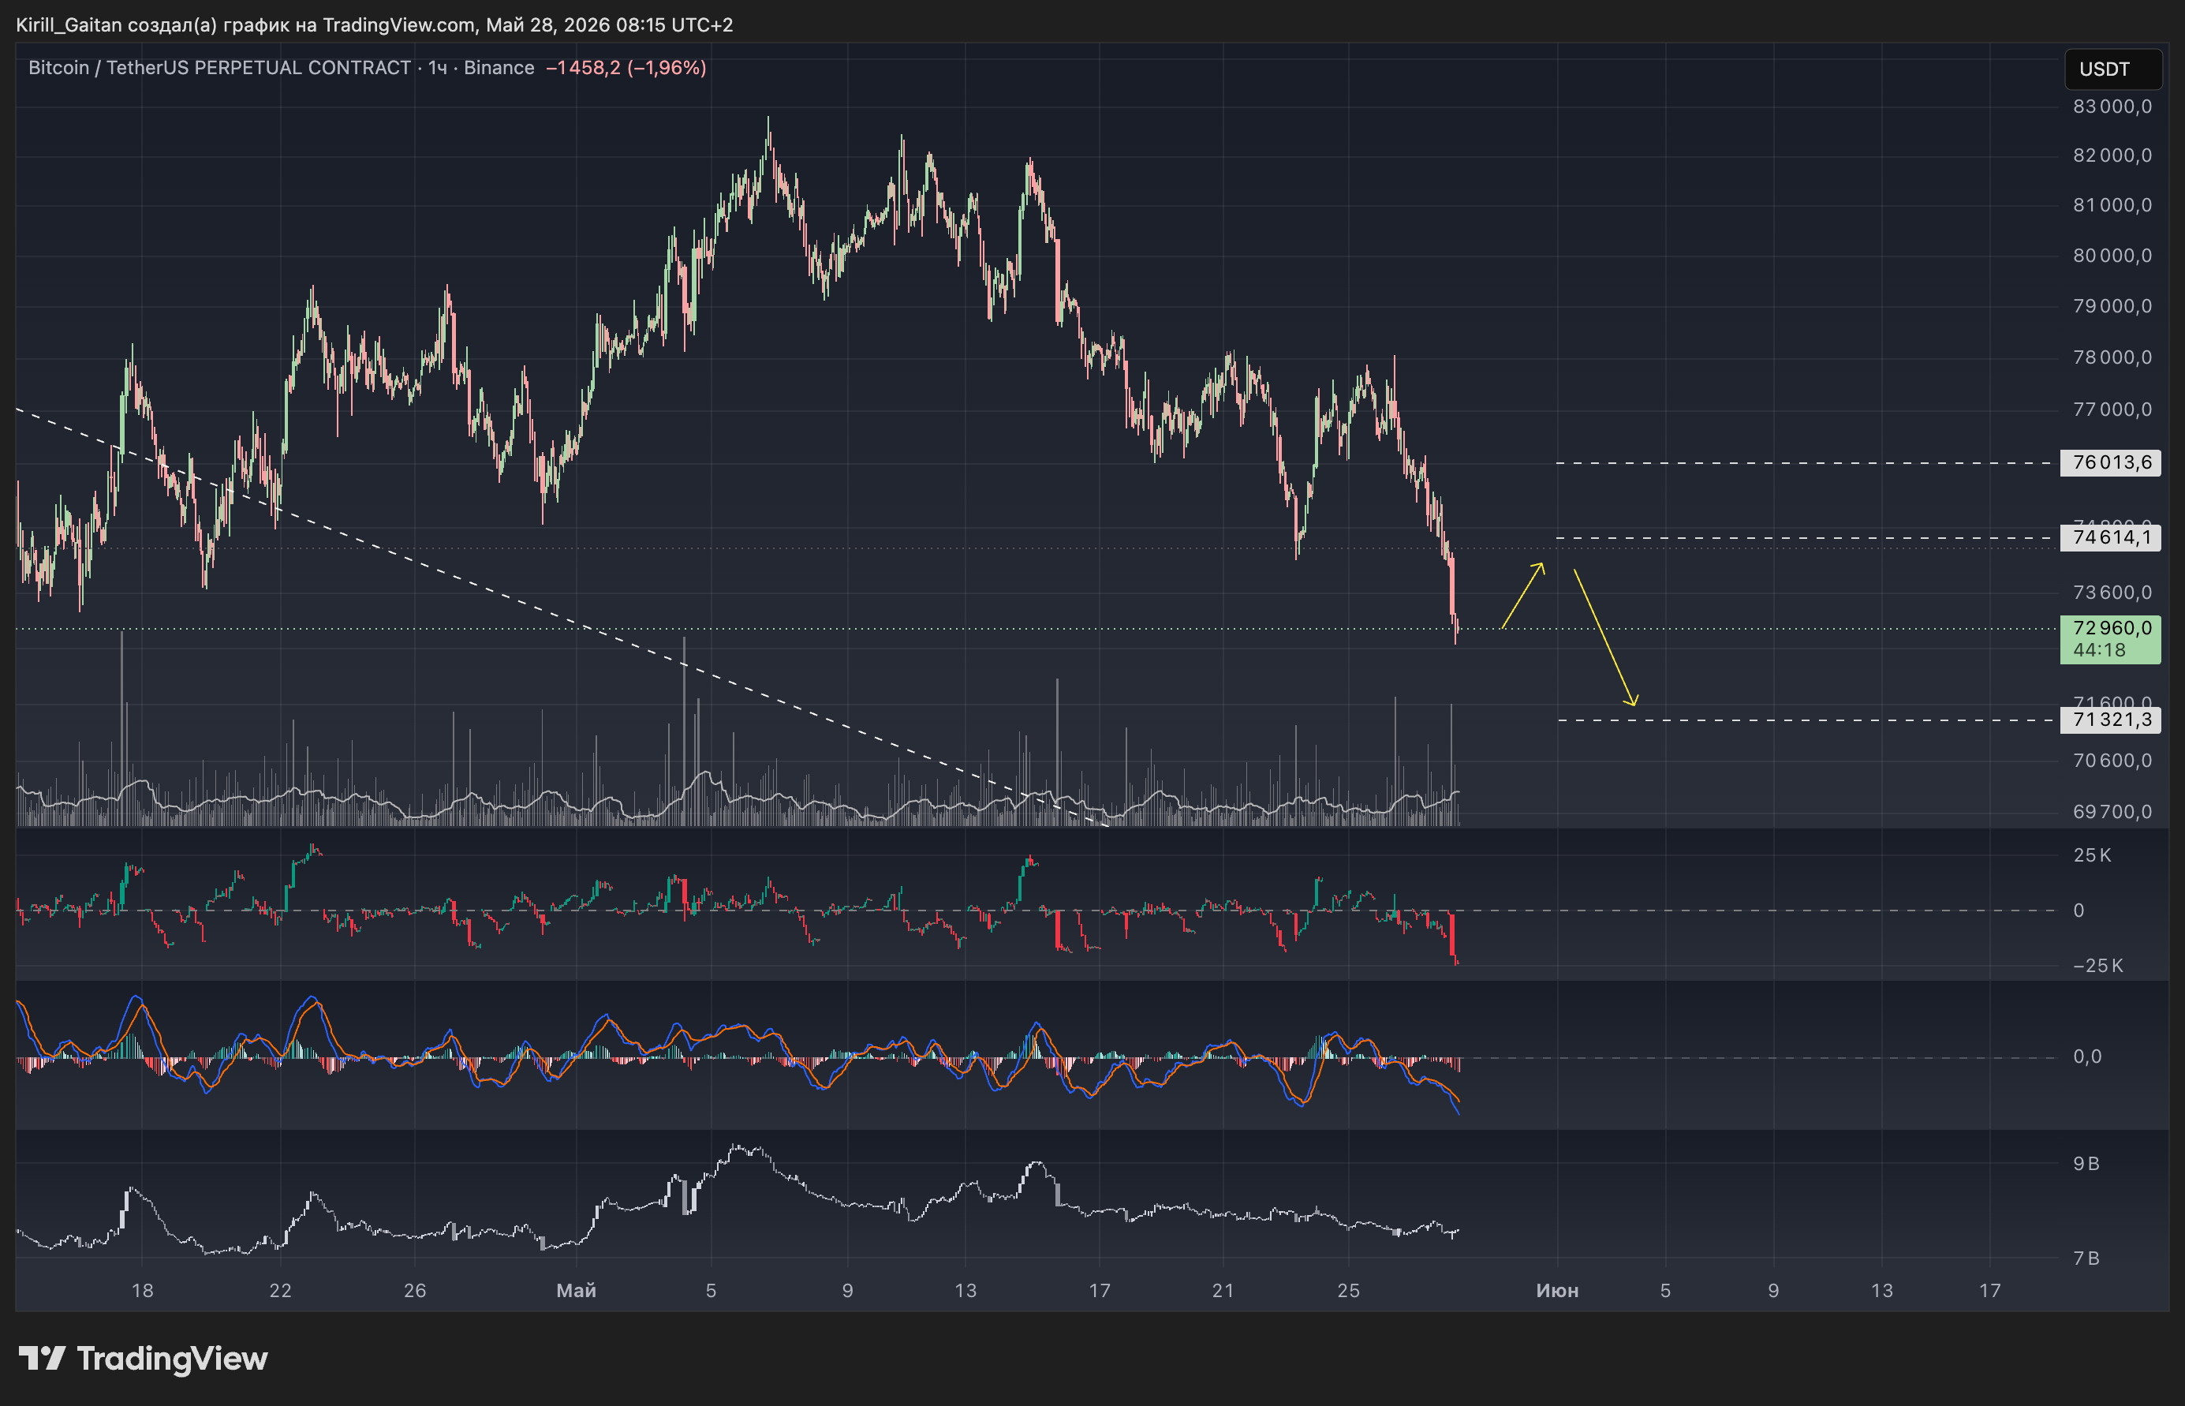Click the Bitcoin / TetherUS PERPETUAL CONTRACT title
This screenshot has height=1406, width=2185.
point(219,68)
